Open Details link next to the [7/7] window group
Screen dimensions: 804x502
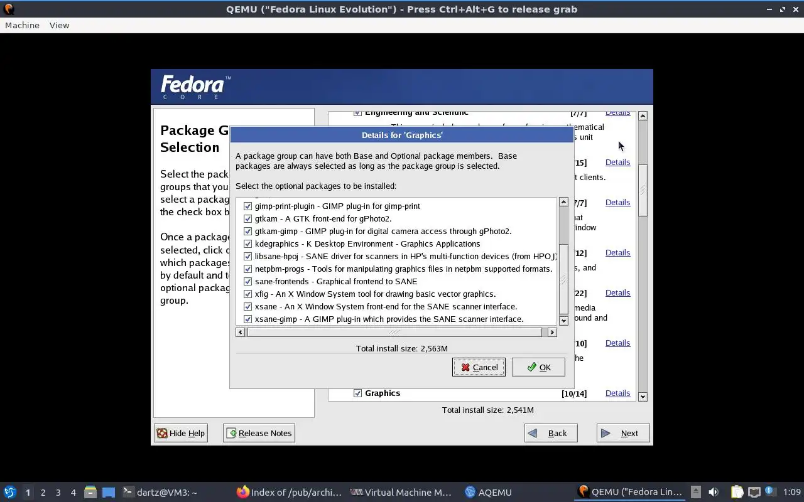pos(617,202)
